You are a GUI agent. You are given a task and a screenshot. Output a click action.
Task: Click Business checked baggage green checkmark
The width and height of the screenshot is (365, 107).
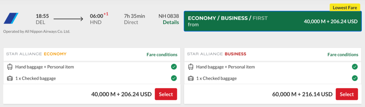pyautogui.click(x=355, y=78)
